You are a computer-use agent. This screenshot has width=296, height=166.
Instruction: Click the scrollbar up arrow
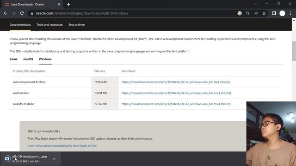click(x=294, y=20)
